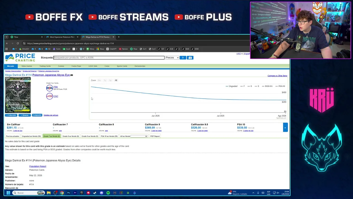The height and width of the screenshot is (199, 353).
Task: Open the All se Vende dropdown
Action: click(139, 136)
